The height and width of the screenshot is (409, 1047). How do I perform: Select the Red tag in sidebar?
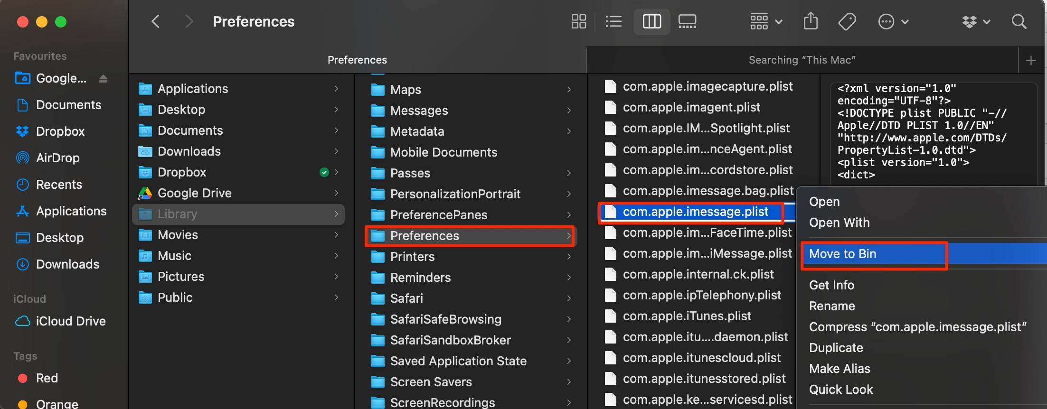47,378
